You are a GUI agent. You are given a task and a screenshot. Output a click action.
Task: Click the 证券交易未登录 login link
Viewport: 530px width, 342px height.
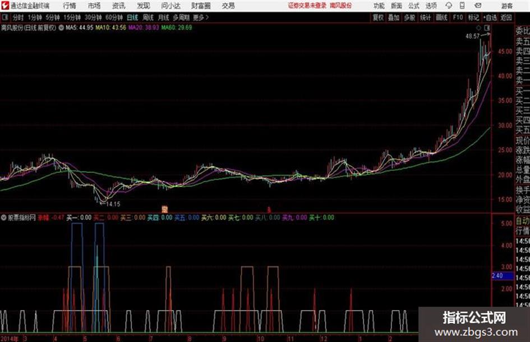(x=307, y=6)
